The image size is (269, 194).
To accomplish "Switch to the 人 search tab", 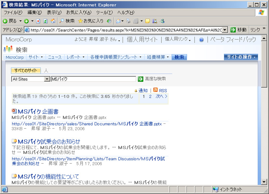I will click(x=46, y=71).
